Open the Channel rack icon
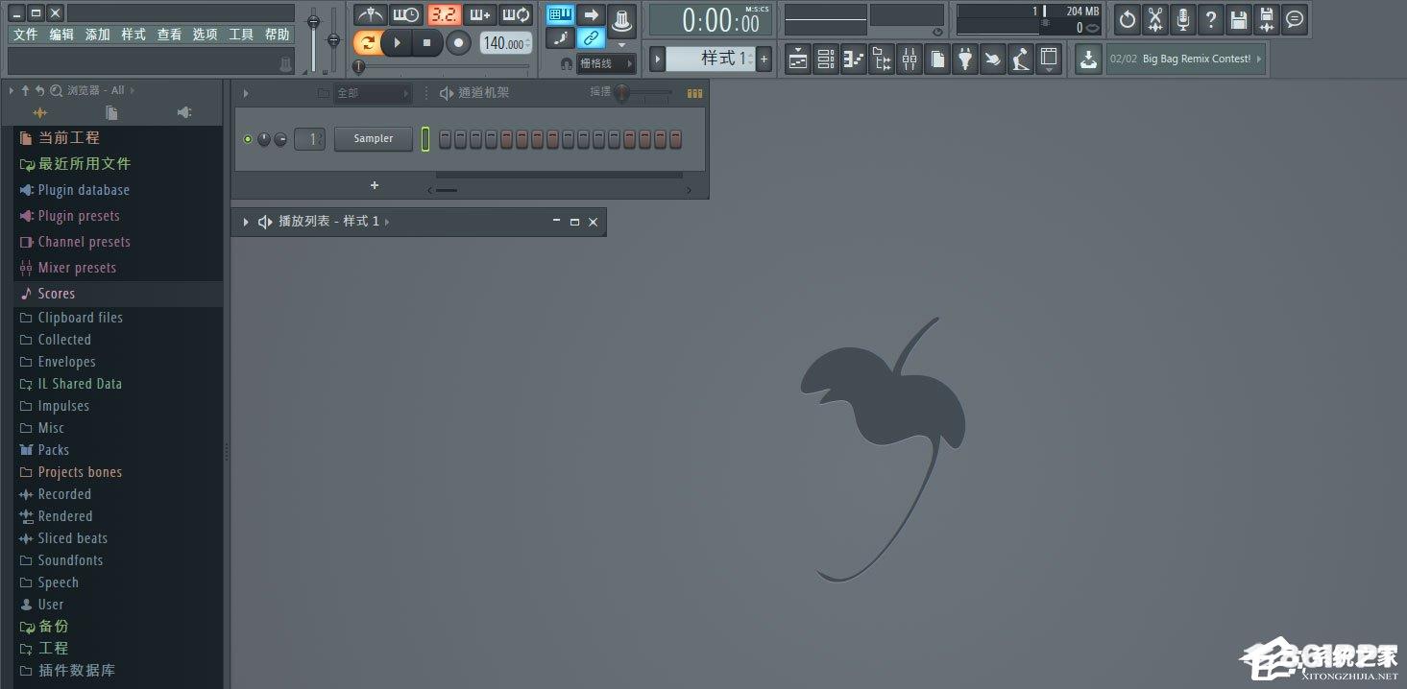 pyautogui.click(x=825, y=59)
